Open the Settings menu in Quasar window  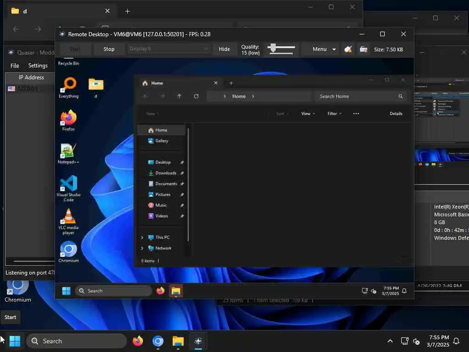pos(38,65)
